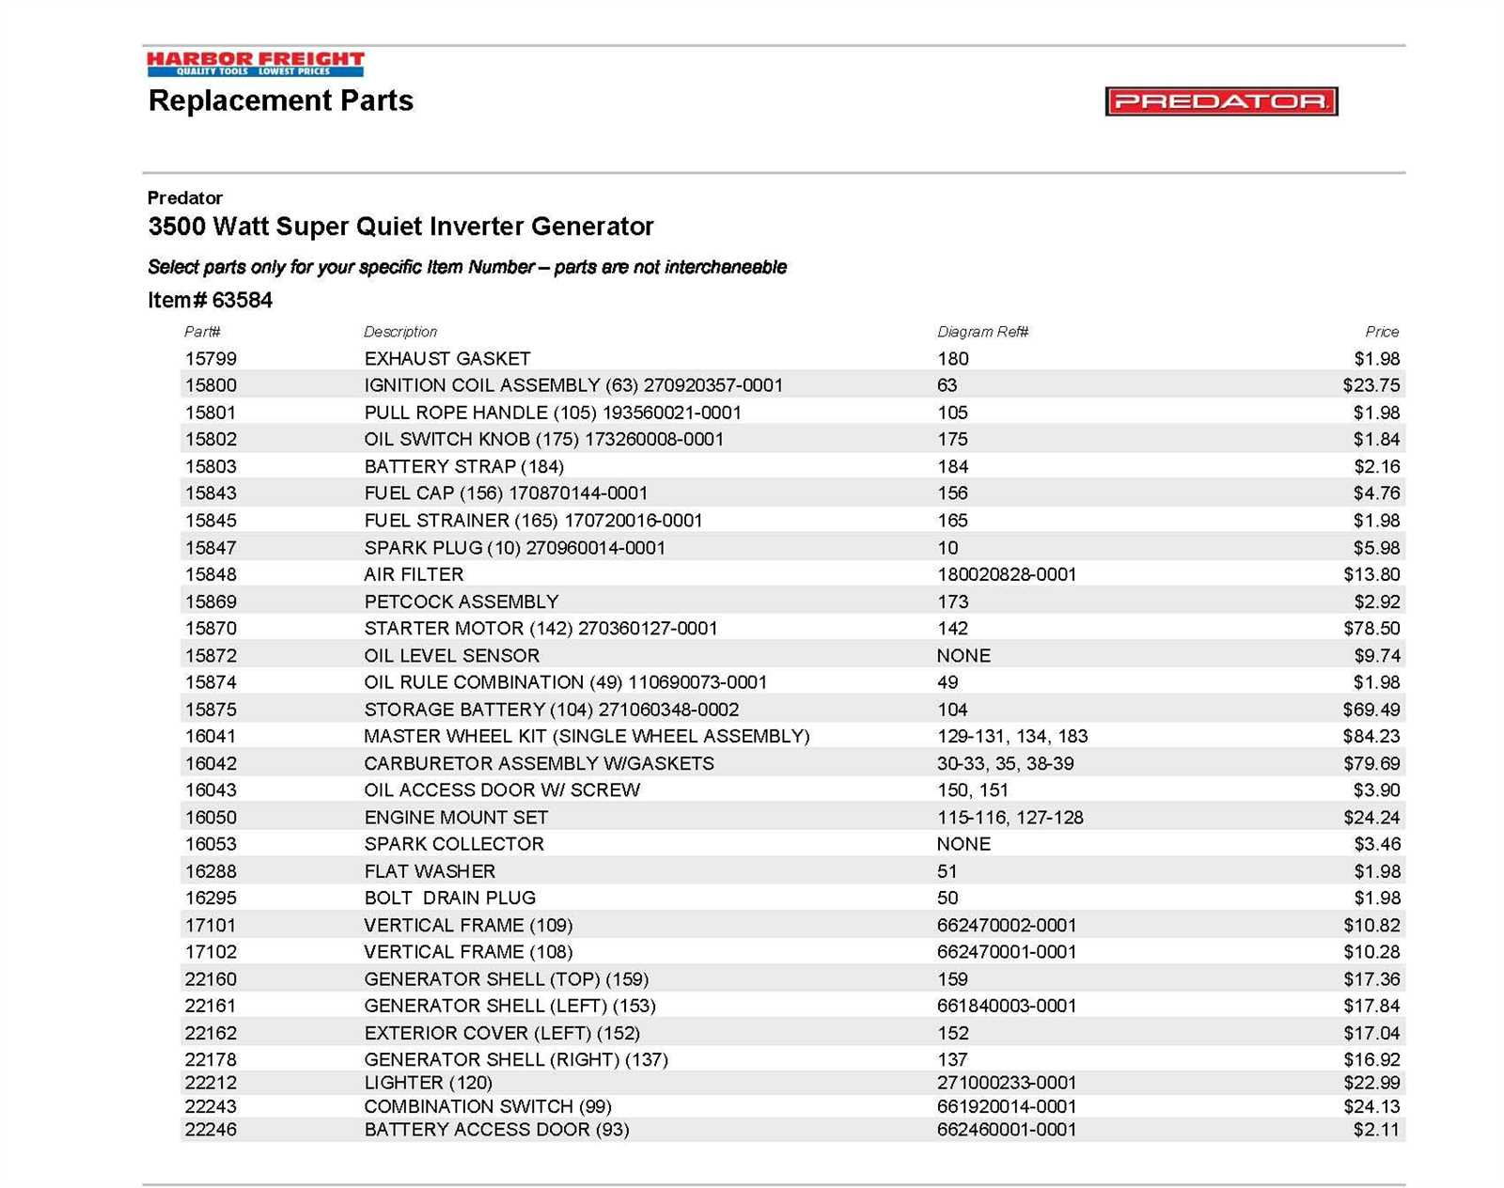Select the $17.84 price
This screenshot has width=1504, height=1188.
[x=1371, y=1006]
